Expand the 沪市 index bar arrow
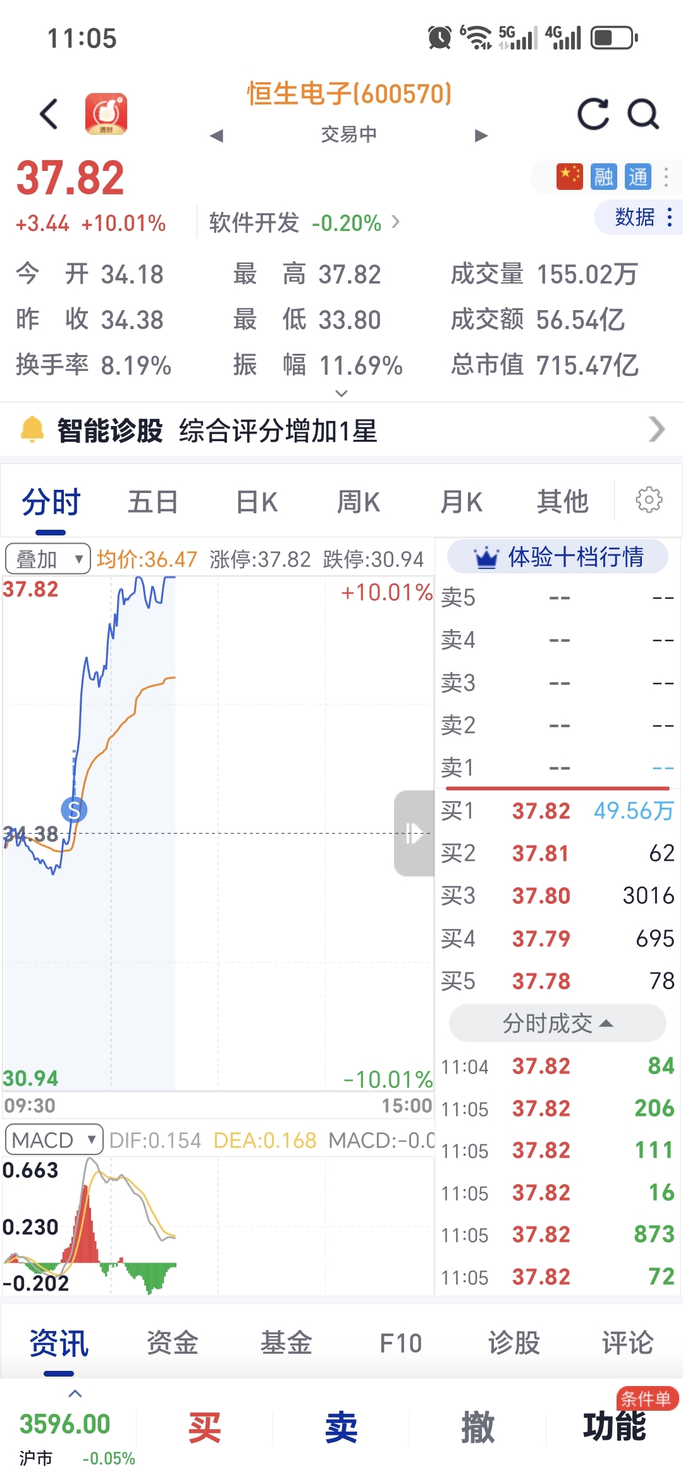This screenshot has height=1481, width=683. point(75,1394)
